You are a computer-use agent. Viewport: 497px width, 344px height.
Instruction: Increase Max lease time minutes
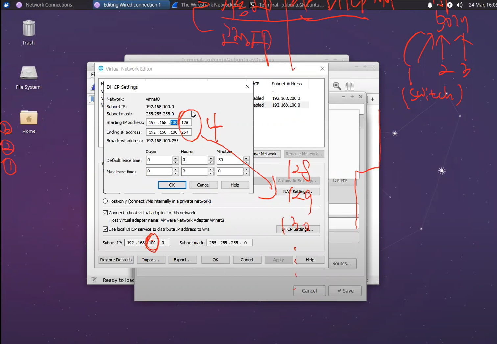tap(246, 170)
